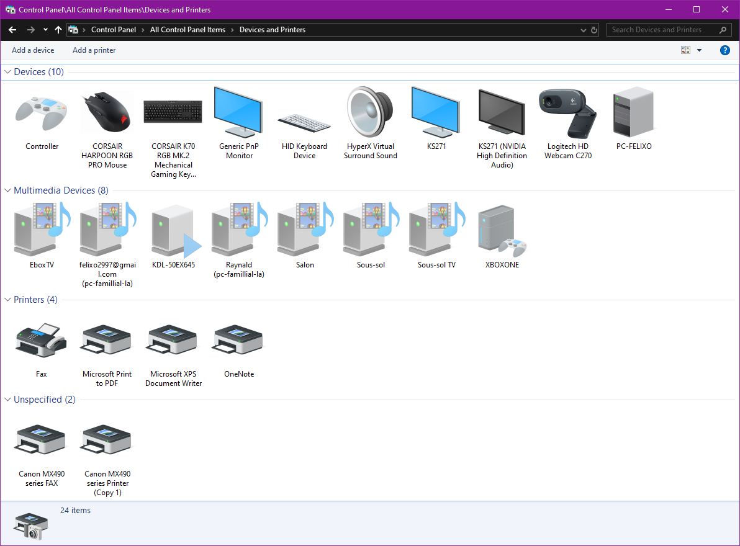Open the Help question mark icon
740x546 pixels.
coord(725,50)
